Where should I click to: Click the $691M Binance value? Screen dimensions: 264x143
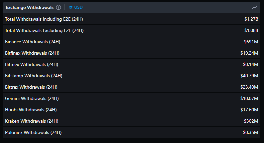(x=251, y=42)
